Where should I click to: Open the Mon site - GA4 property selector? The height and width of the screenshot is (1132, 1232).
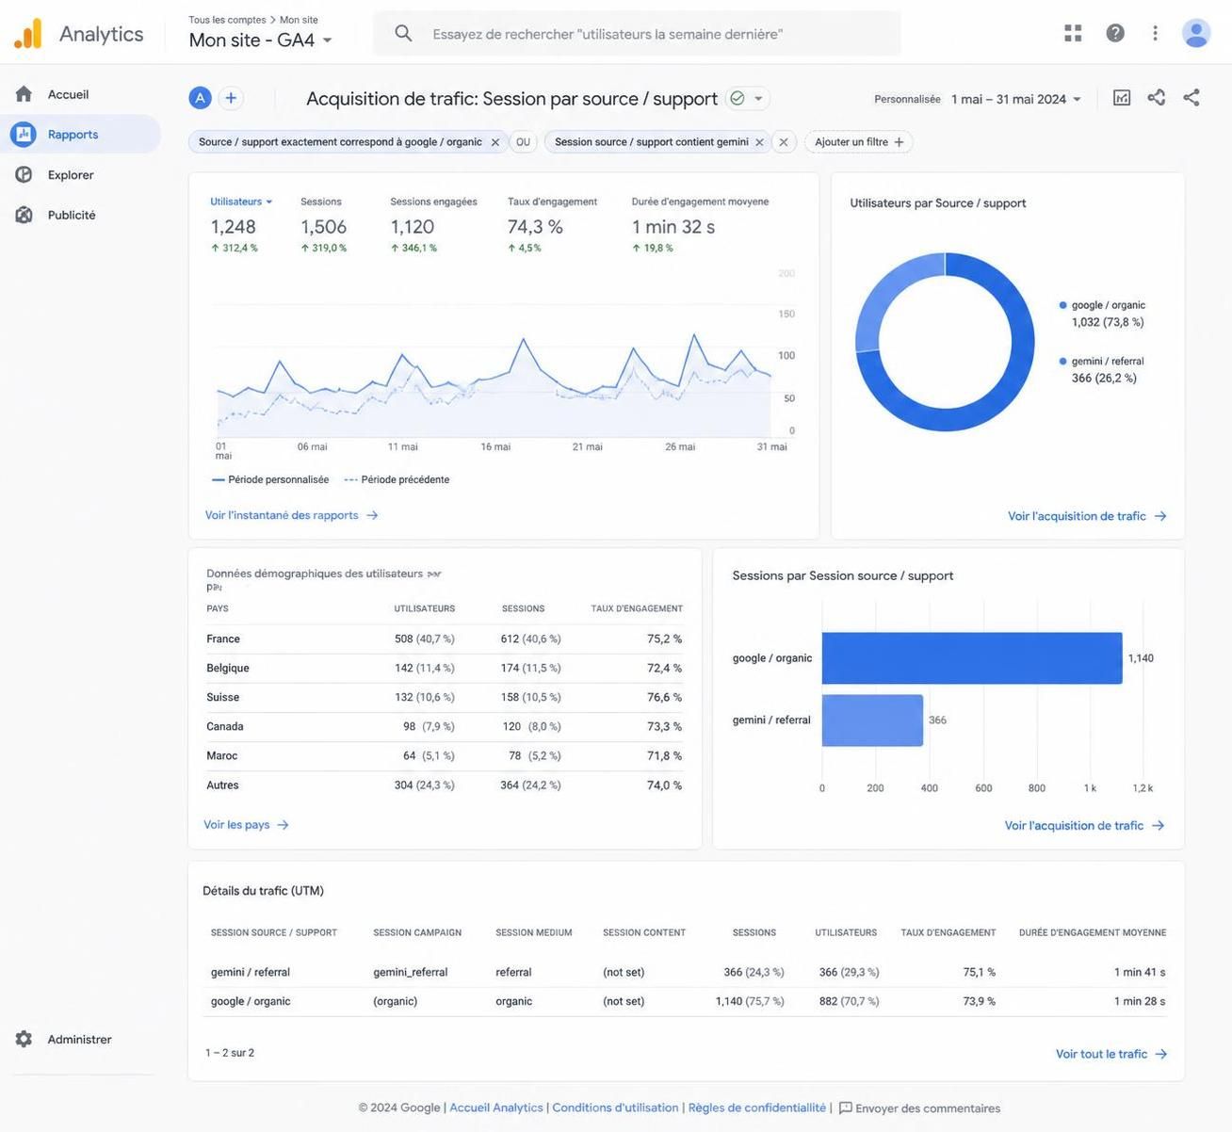[261, 40]
